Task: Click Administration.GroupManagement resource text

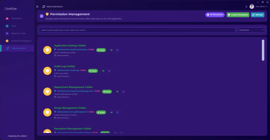Action: [x=72, y=112]
